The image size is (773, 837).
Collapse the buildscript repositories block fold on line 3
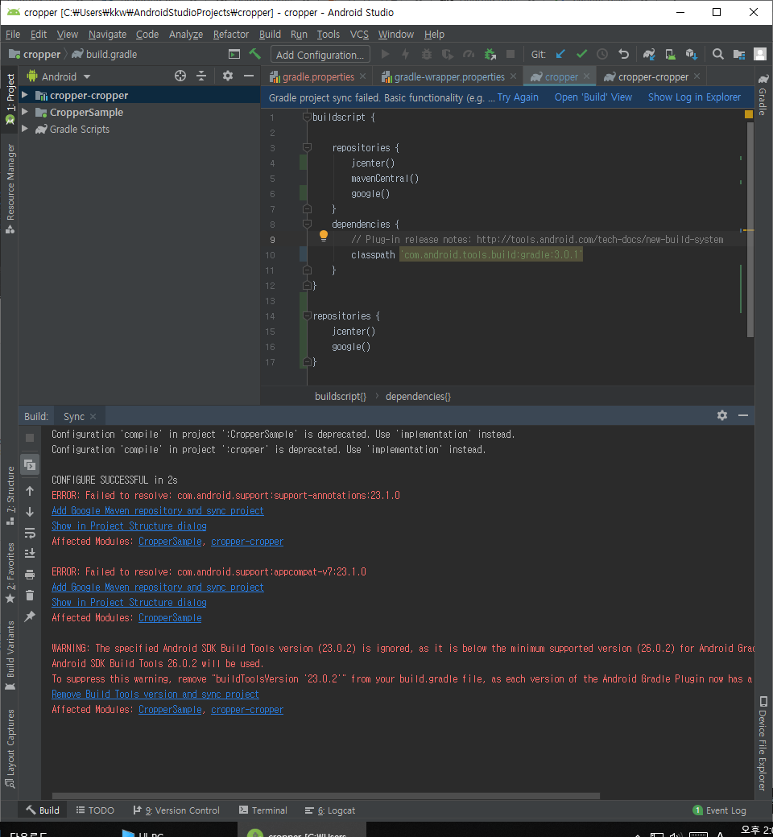point(307,147)
